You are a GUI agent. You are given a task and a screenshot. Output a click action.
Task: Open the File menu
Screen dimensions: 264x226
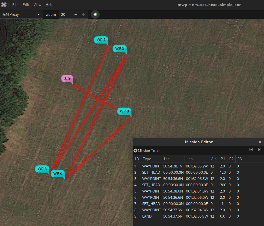[15, 5]
